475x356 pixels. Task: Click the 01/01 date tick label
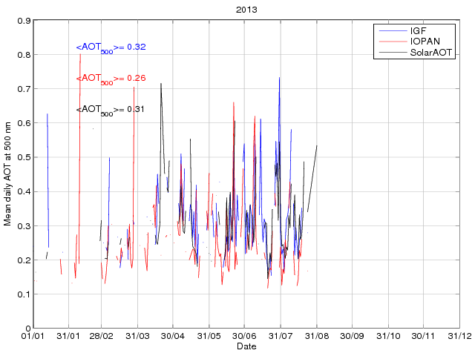(x=33, y=337)
